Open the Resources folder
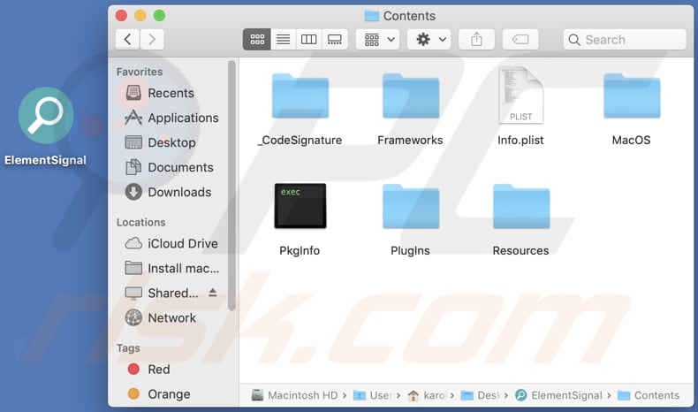Viewport: 698px width, 412px height. [x=520, y=208]
